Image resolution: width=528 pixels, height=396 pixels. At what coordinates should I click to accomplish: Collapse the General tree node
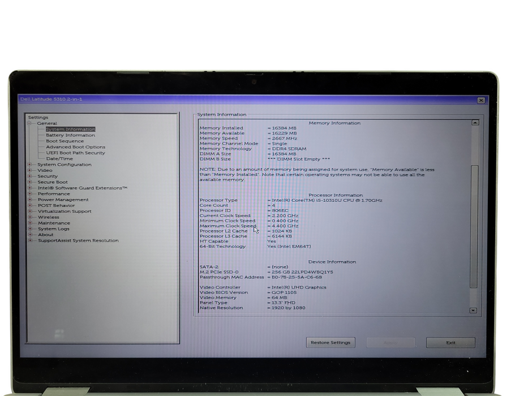29,123
